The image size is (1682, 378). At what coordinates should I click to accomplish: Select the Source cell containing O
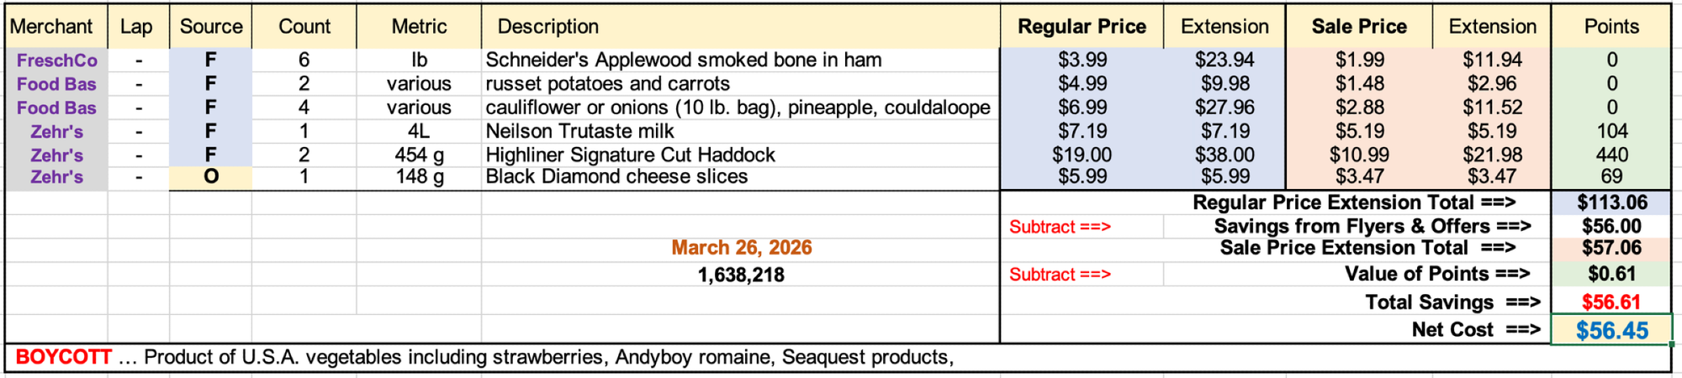(210, 177)
